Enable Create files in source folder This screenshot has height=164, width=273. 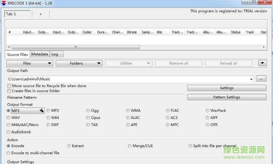coord(9,91)
